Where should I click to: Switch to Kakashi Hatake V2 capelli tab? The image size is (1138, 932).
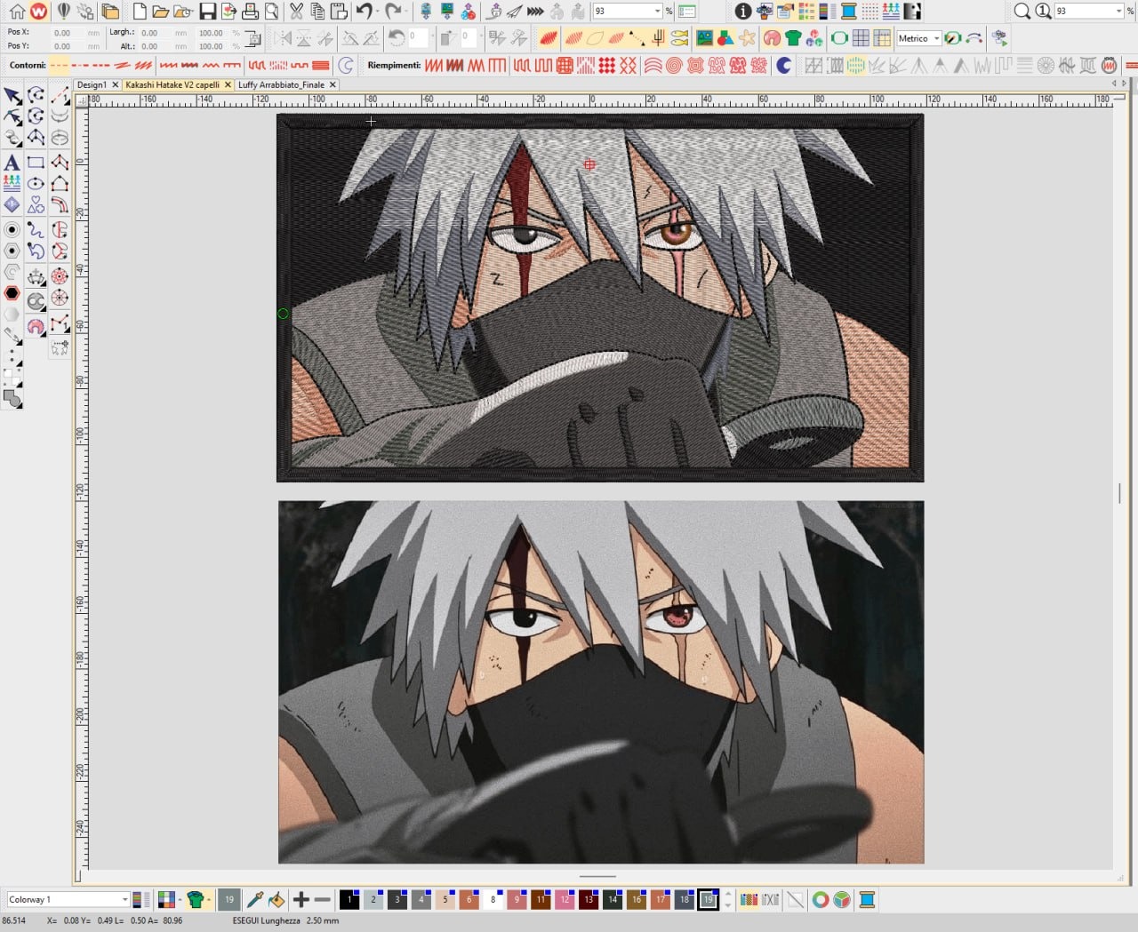click(172, 84)
